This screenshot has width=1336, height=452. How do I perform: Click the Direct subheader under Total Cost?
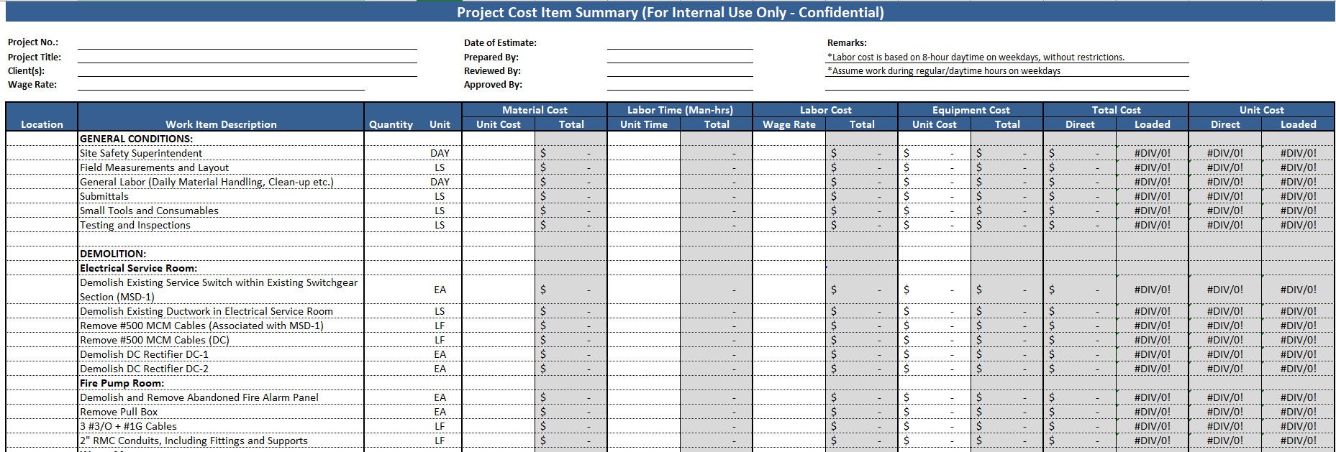pos(1080,124)
